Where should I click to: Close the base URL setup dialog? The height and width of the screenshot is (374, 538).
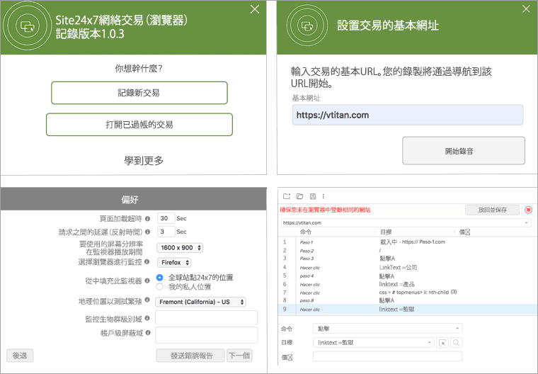click(526, 9)
